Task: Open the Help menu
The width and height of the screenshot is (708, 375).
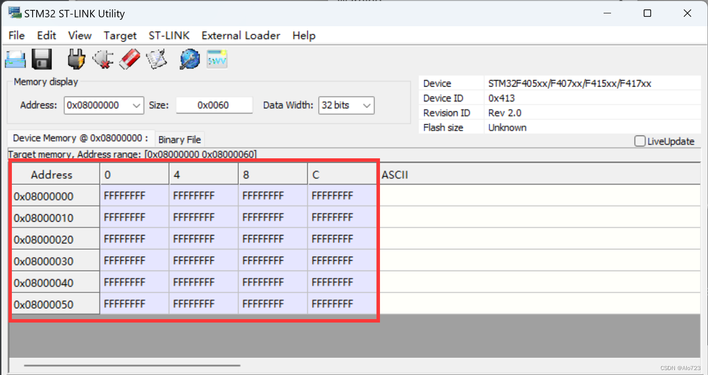Action: coord(304,36)
